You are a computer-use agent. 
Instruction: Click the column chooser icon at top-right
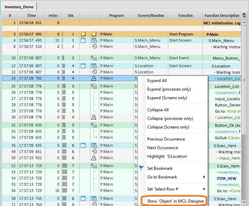(244, 16)
